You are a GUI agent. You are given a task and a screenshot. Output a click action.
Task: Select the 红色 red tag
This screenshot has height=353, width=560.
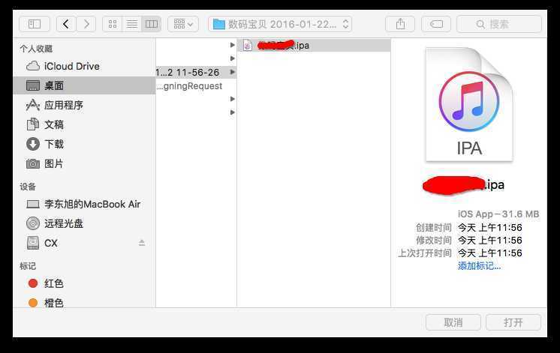coord(84,283)
